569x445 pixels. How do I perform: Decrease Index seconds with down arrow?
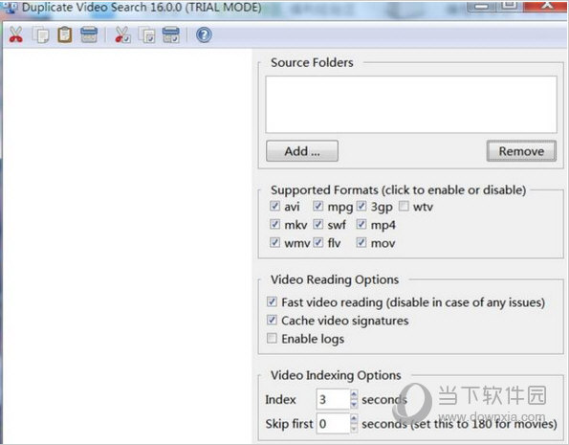click(x=354, y=404)
